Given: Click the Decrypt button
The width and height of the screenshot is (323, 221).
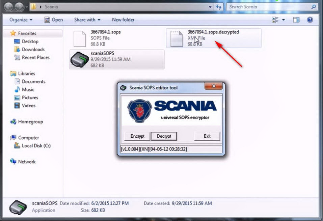Looking at the screenshot, I should pos(164,136).
